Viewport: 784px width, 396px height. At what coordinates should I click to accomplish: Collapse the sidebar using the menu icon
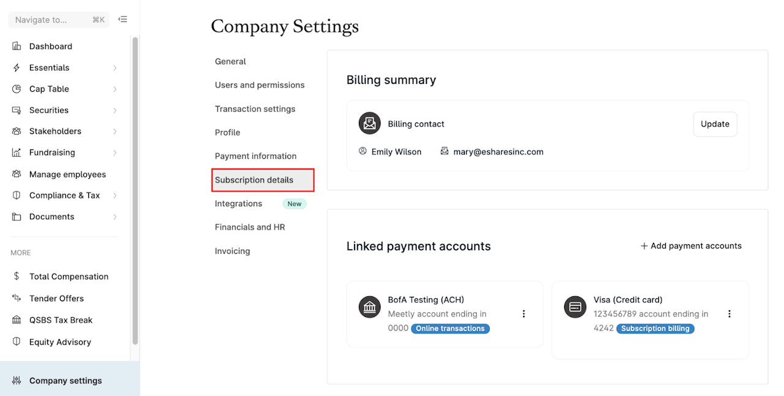click(123, 20)
